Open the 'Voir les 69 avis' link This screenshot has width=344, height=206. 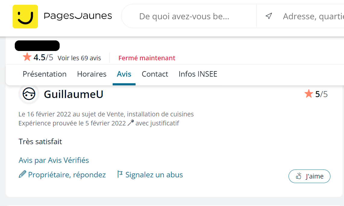point(79,58)
